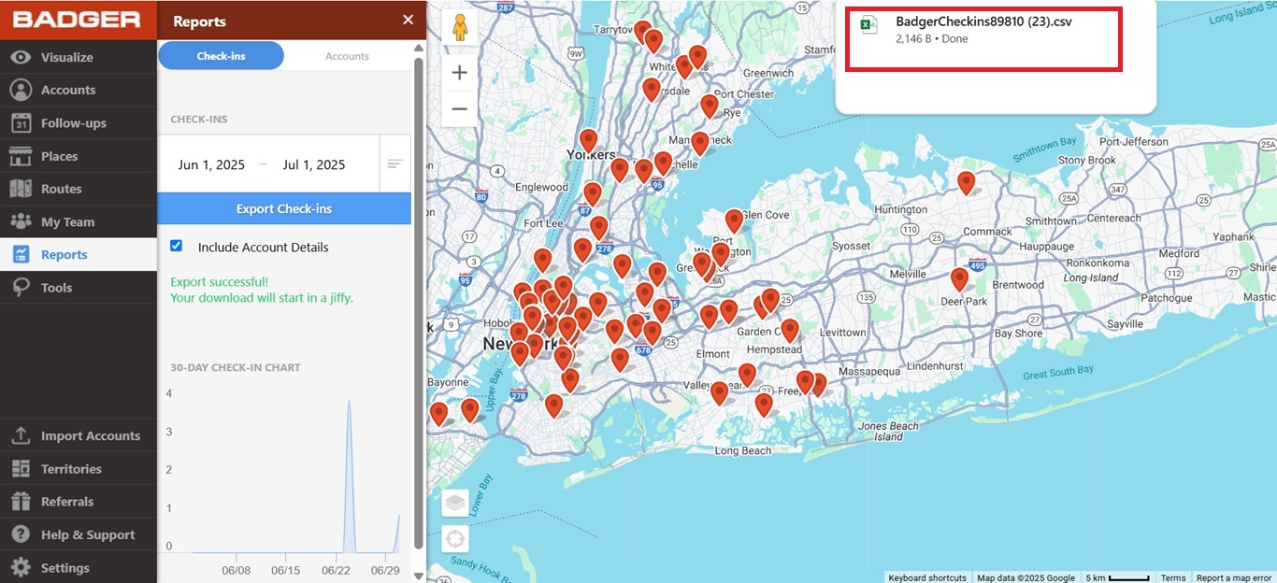Click 'Map data ©2025 Google' text
Screen dimensions: 1277x583
pyautogui.click(x=1026, y=577)
